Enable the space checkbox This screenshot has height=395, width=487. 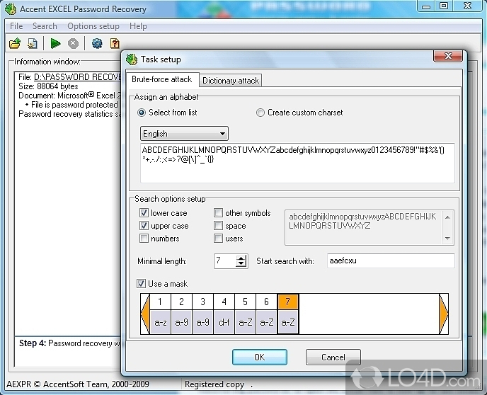(218, 226)
